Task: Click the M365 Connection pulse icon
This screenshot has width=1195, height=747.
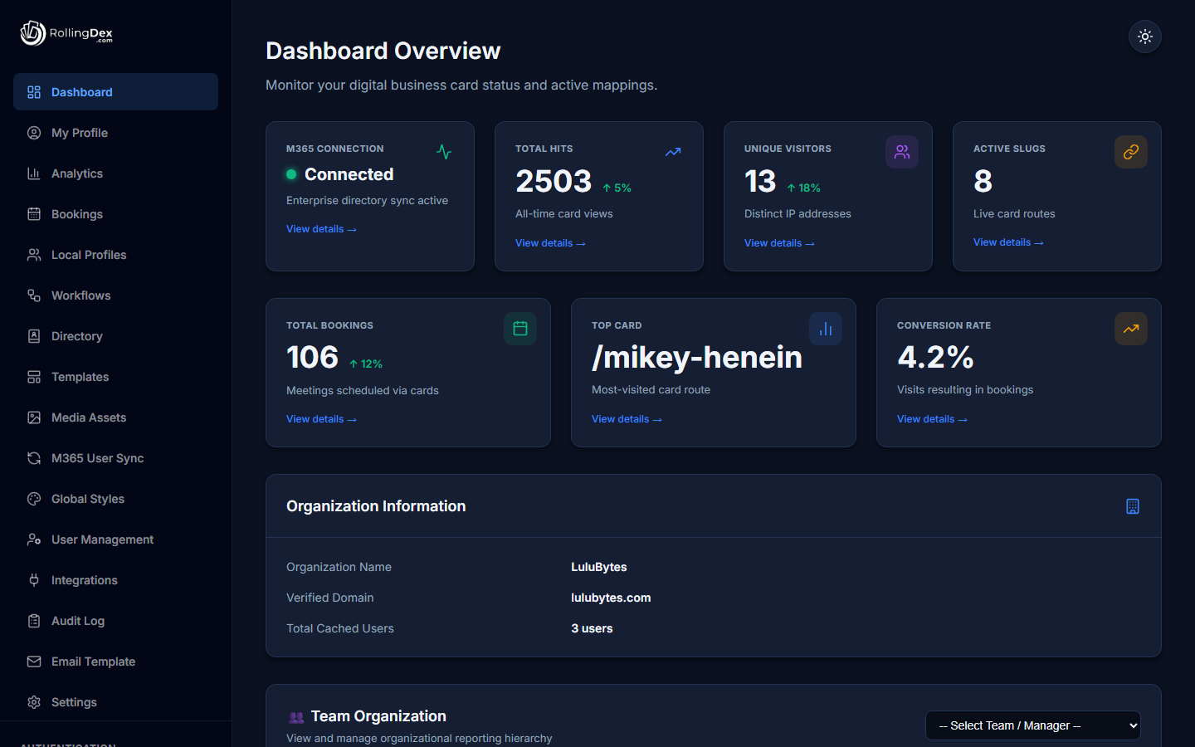Action: [444, 152]
